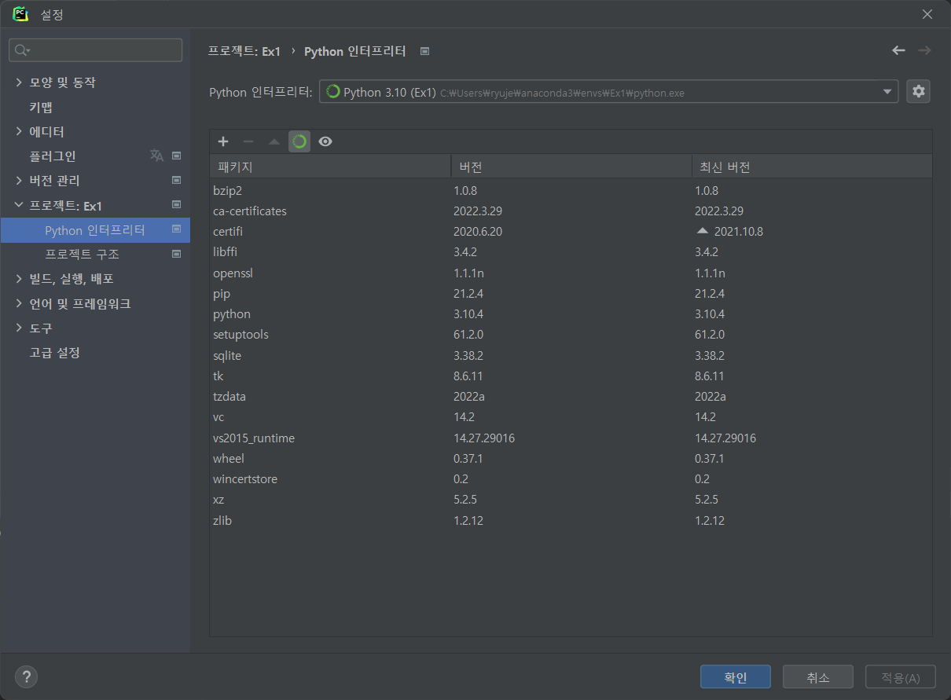Screen dimensions: 951x700
Task: Select the sqlite package row
Action: point(571,355)
